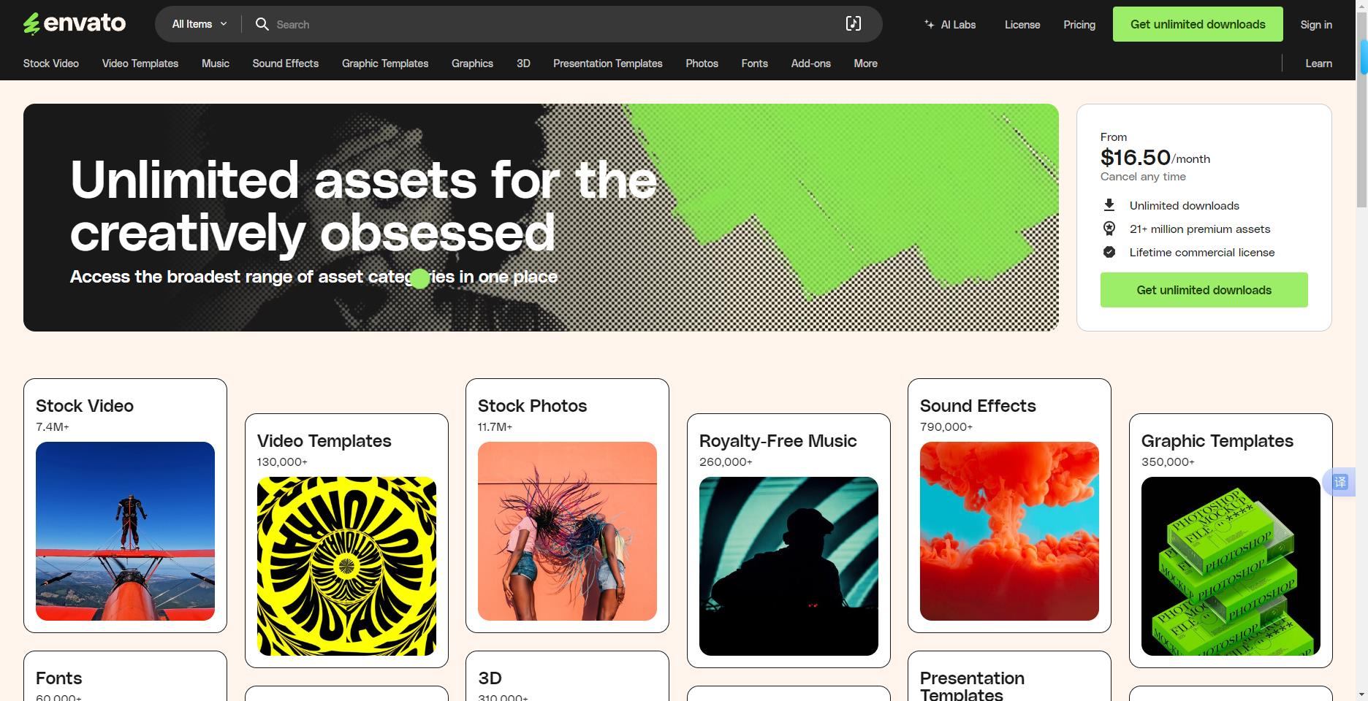Click Get unlimited downloads in pricing card
The height and width of the screenshot is (701, 1368).
click(x=1204, y=290)
